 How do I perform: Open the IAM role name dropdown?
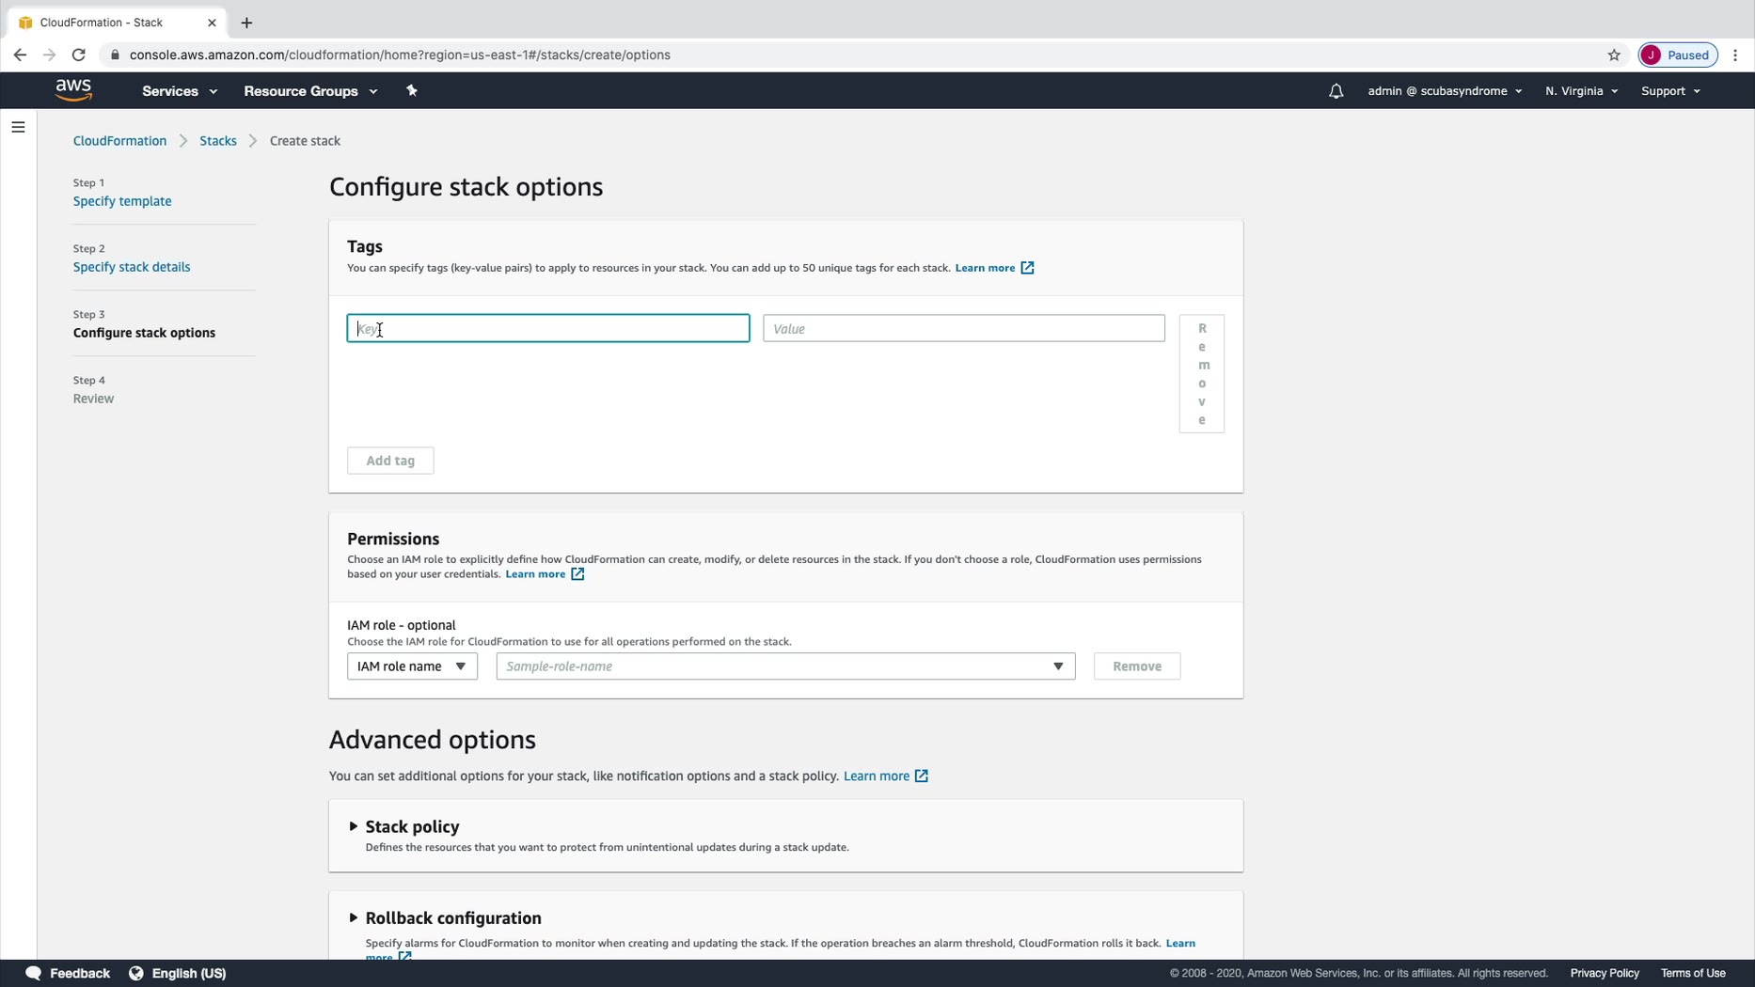[x=412, y=666]
